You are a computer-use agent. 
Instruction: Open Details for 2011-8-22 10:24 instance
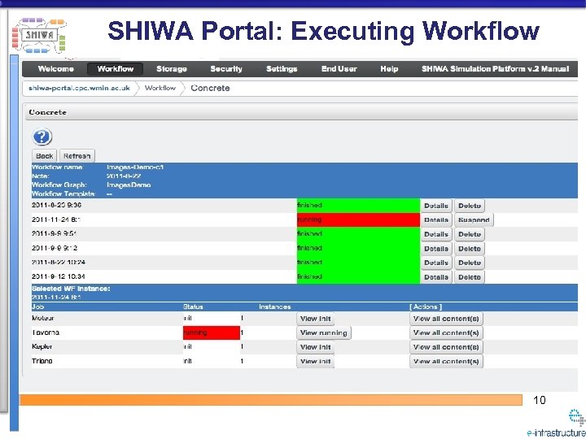436,263
